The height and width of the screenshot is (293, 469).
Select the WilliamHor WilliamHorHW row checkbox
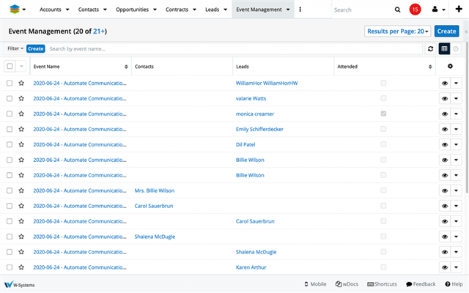coord(10,83)
